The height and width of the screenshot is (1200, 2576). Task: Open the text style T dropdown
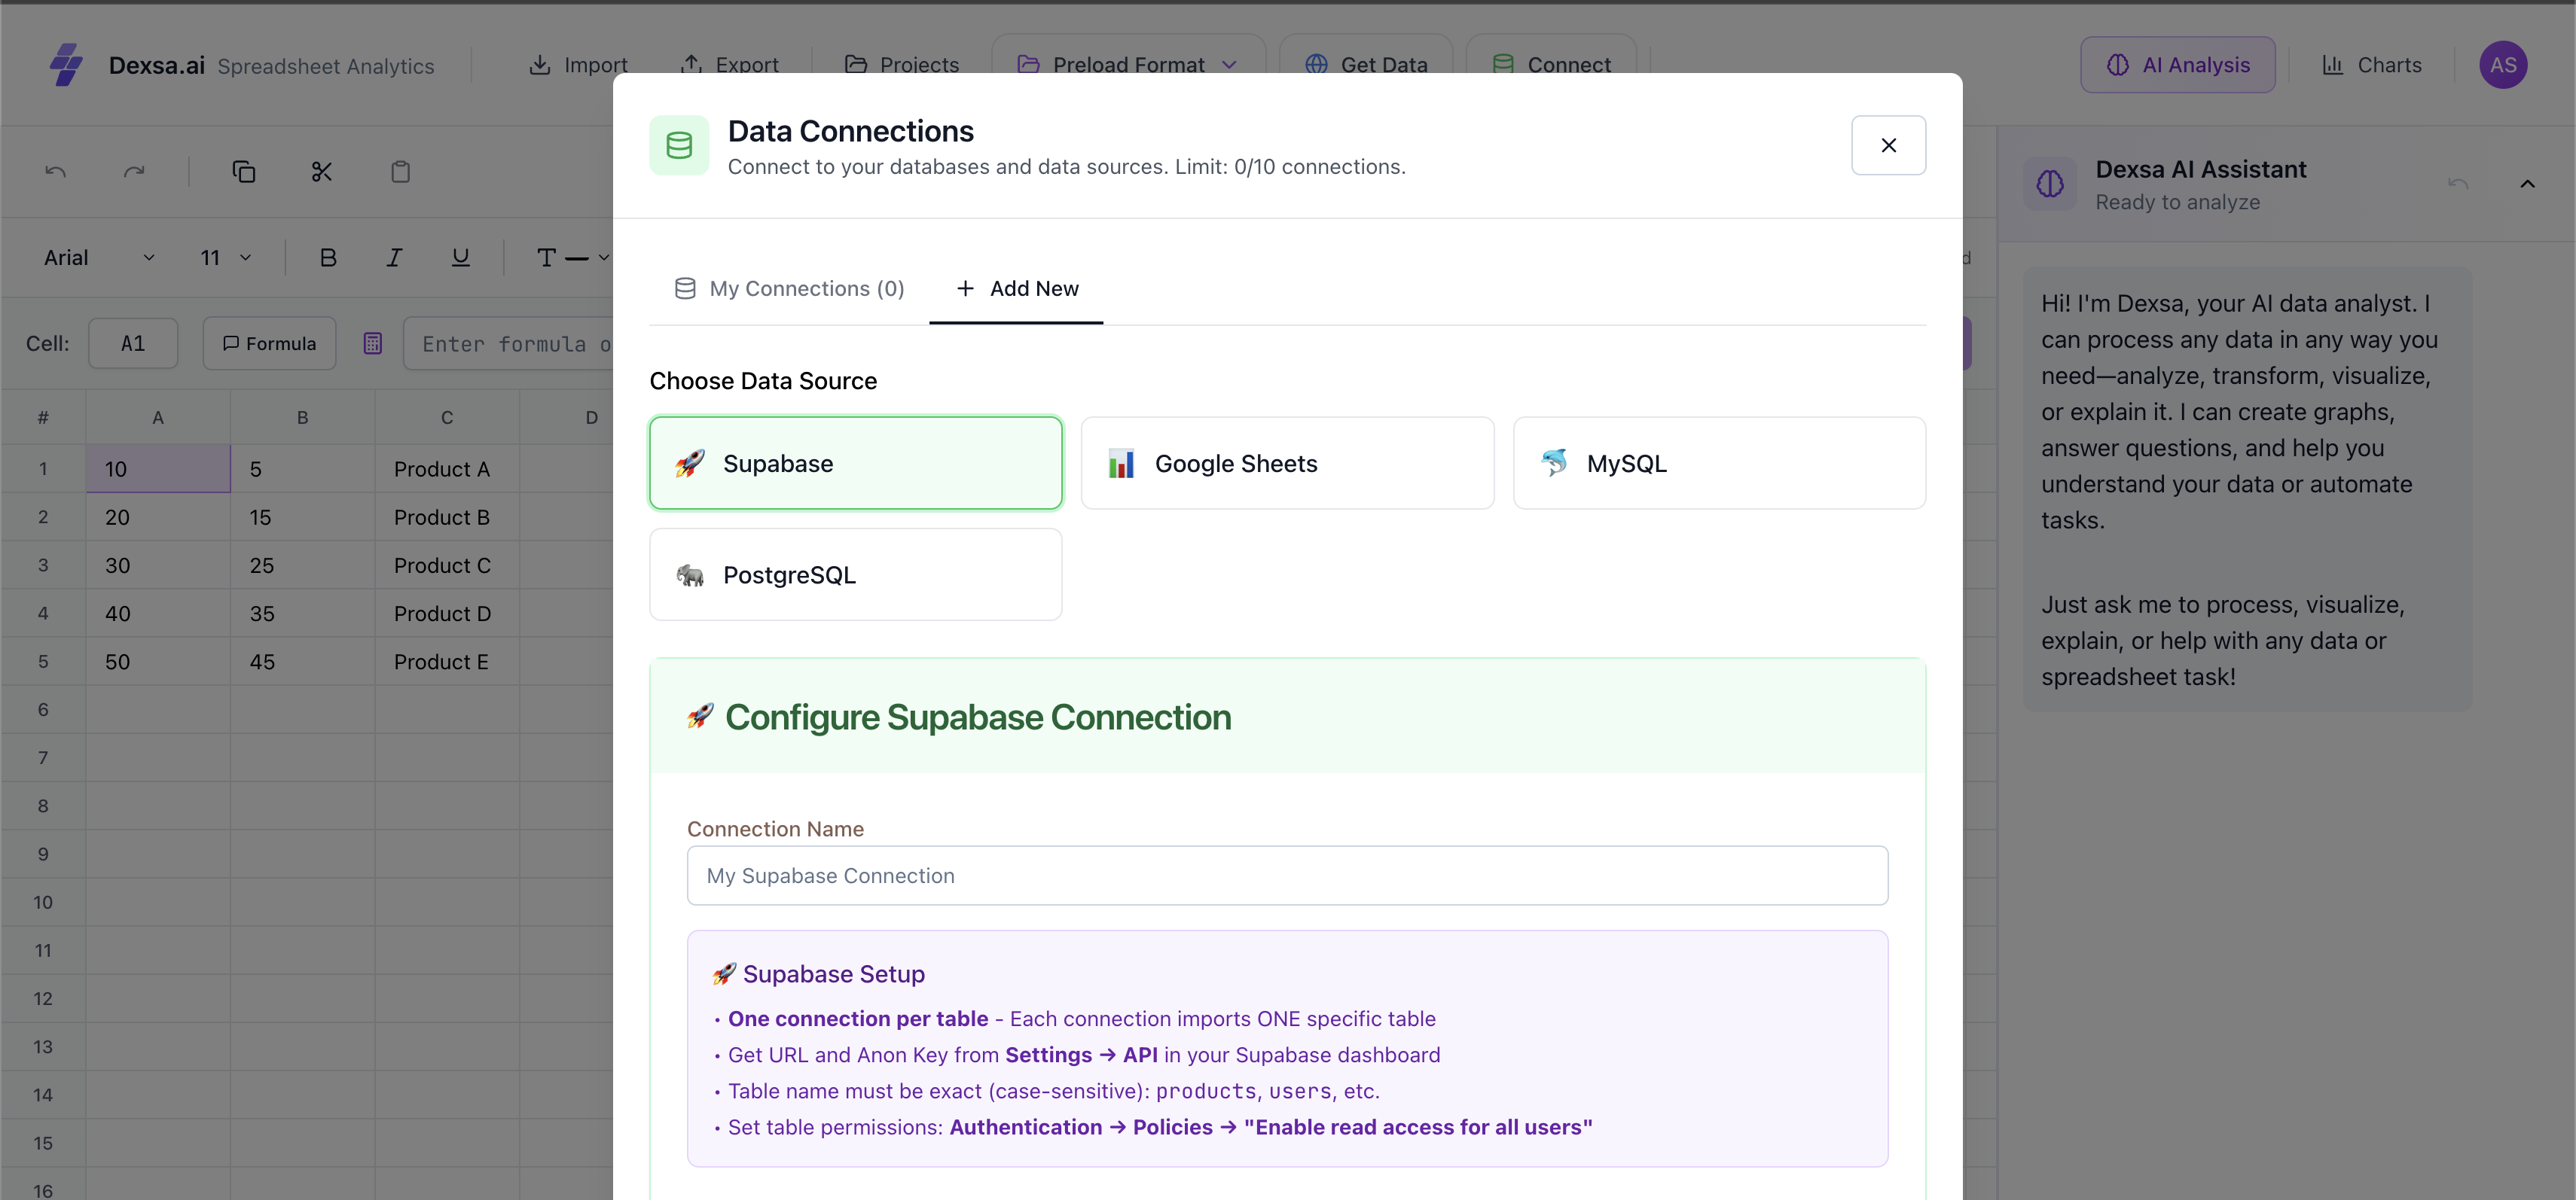point(572,257)
